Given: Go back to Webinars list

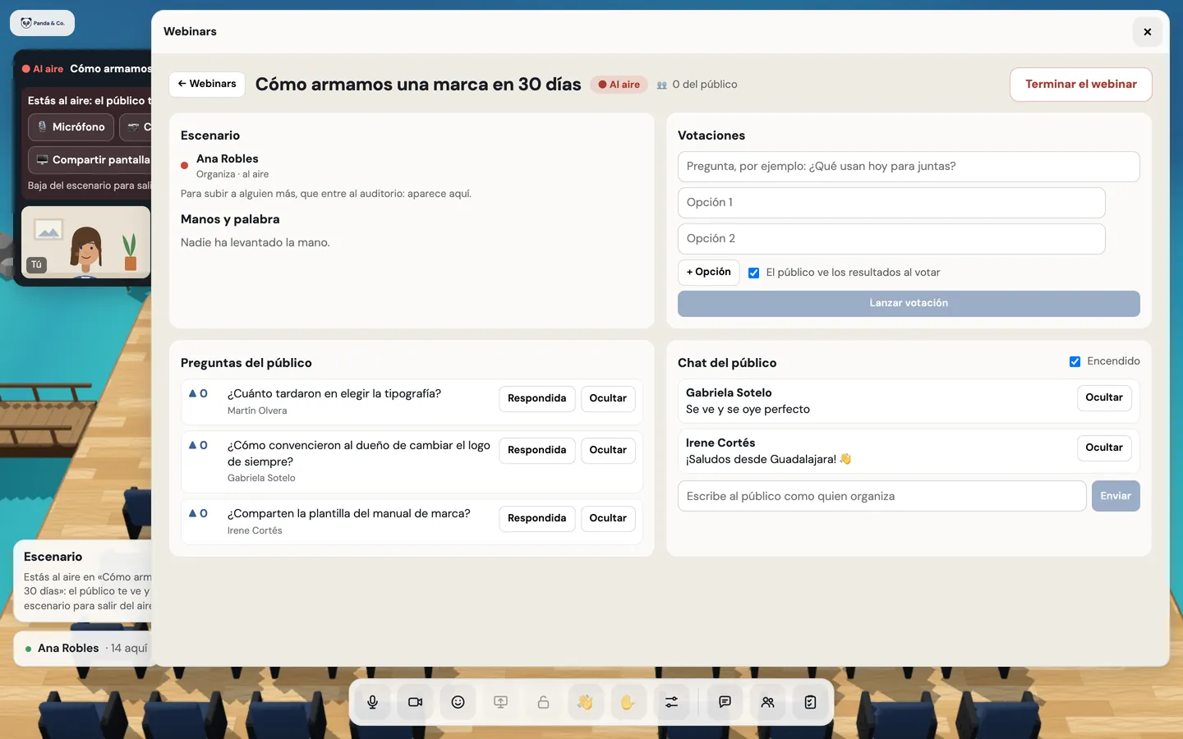Looking at the screenshot, I should [207, 84].
